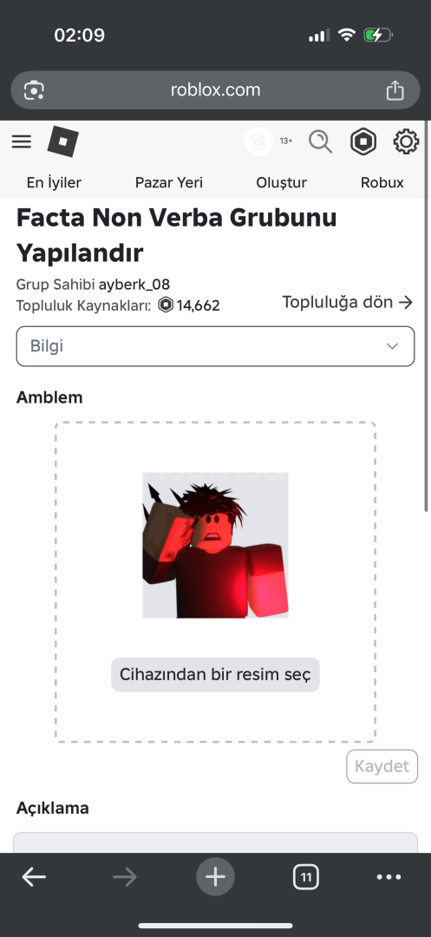The height and width of the screenshot is (937, 431).
Task: Tap the browser share icon
Action: pos(395,90)
